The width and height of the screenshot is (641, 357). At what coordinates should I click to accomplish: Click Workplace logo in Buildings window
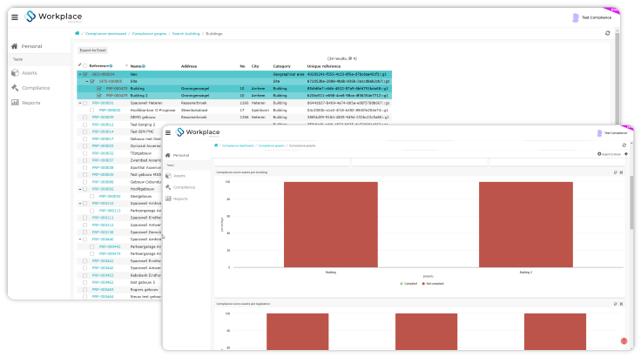point(53,17)
